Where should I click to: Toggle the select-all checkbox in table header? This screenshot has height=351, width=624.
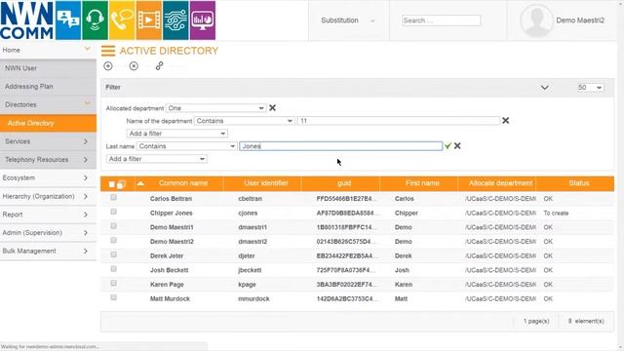(112, 184)
